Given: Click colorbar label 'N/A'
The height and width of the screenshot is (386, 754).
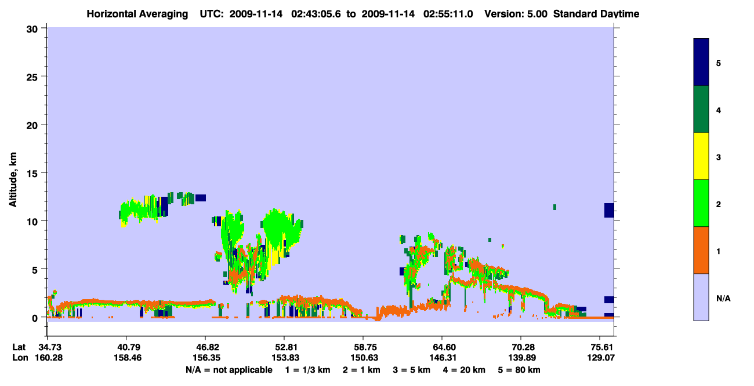Looking at the screenshot, I should [x=723, y=298].
